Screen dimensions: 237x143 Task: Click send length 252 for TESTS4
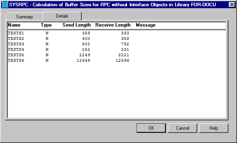(x=86, y=49)
